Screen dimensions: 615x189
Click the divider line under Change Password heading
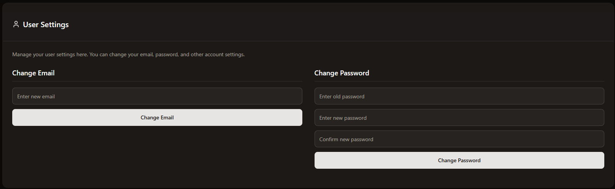tap(459, 81)
